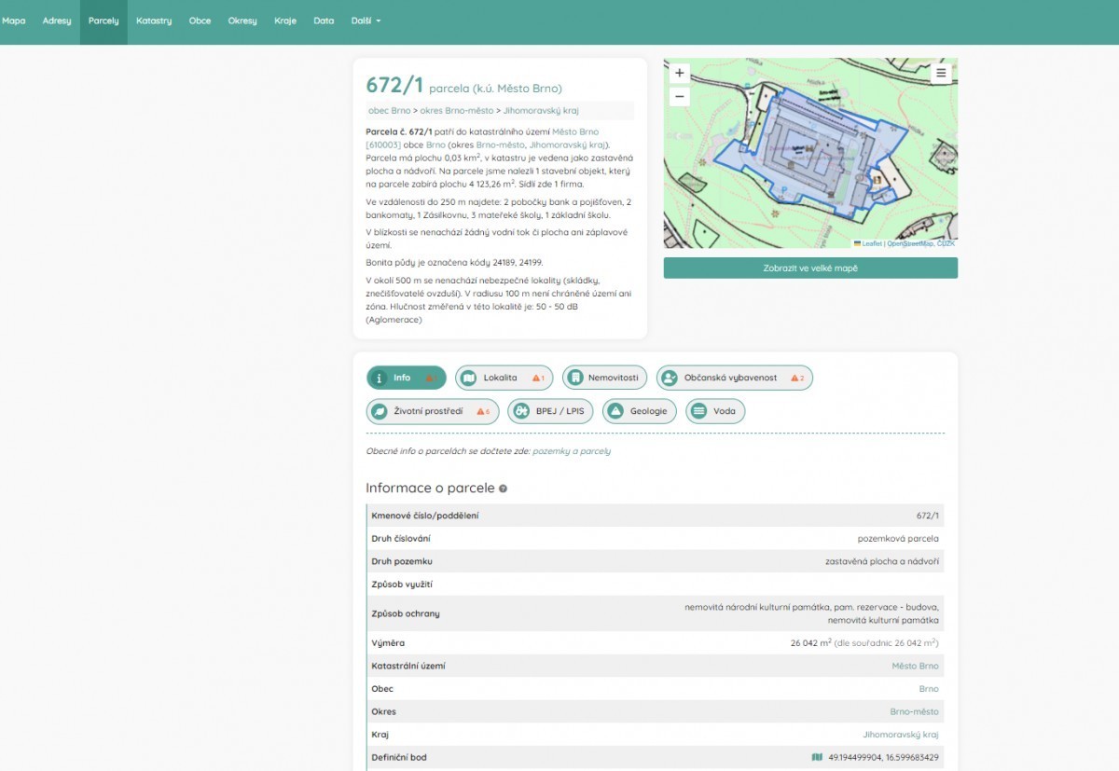Open the Občanská vybavenost tab
The width and height of the screenshot is (1119, 771).
tap(735, 378)
